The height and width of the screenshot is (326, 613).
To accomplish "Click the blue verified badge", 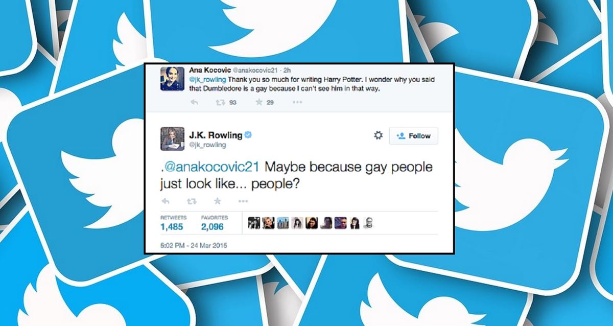I will [x=247, y=135].
